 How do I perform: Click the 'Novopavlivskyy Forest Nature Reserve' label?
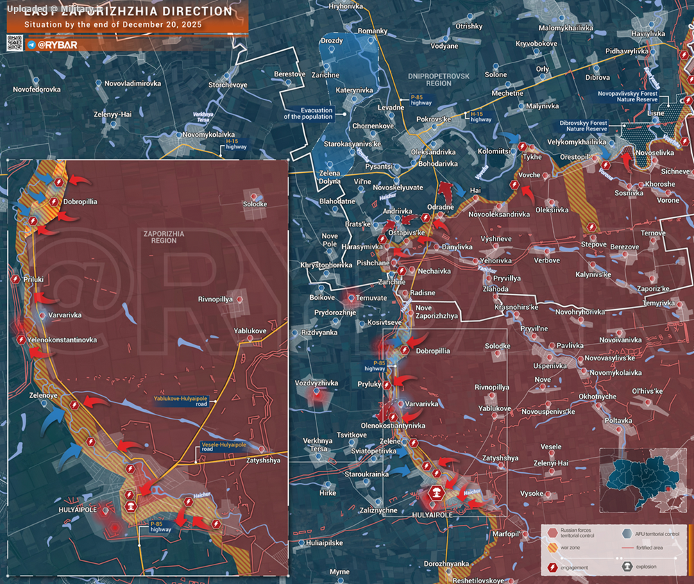(627, 96)
